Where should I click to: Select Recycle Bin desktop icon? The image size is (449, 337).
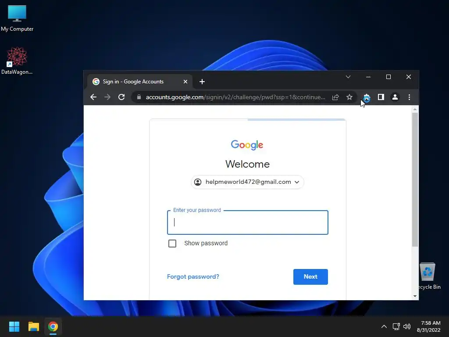point(429,276)
